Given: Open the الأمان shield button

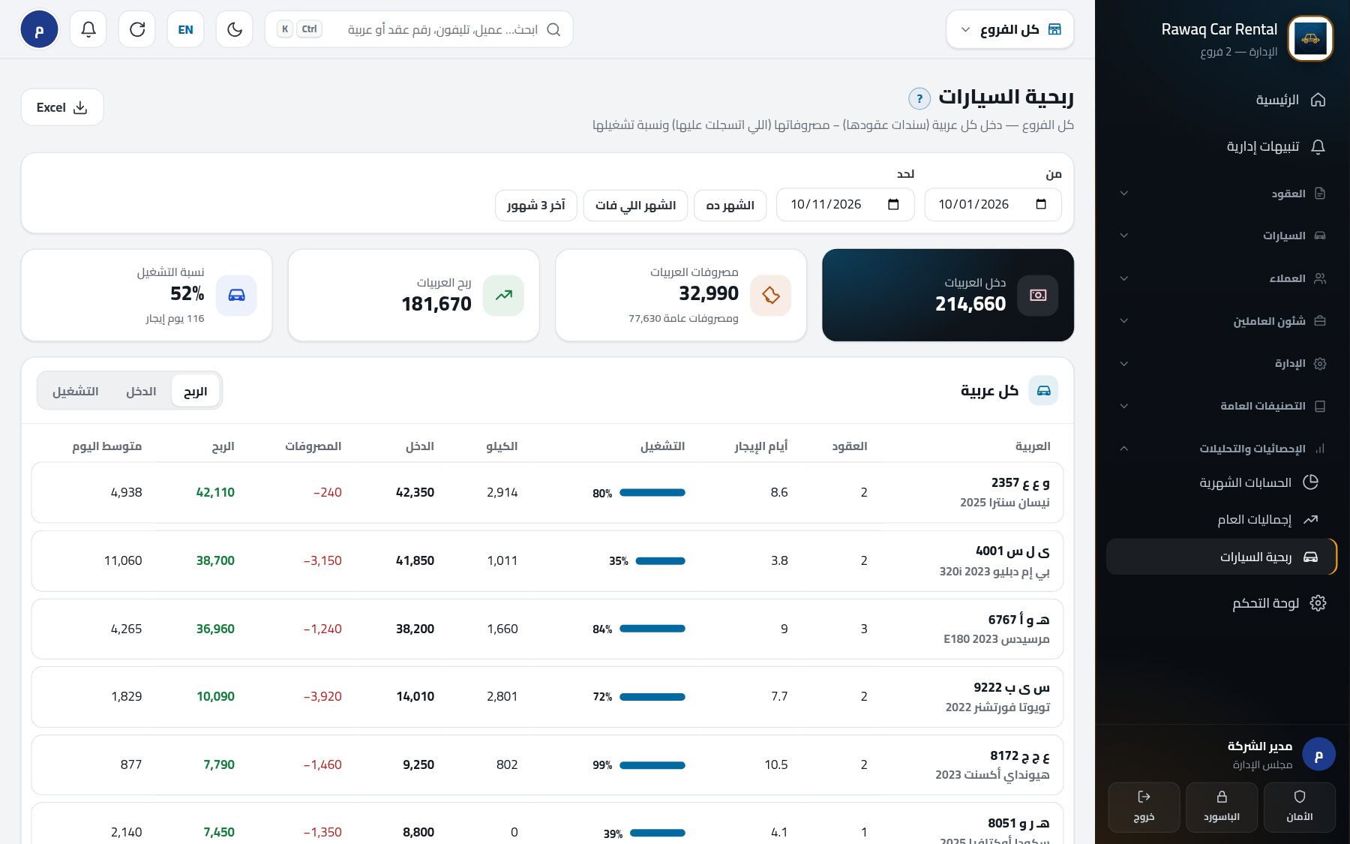Looking at the screenshot, I should [1299, 807].
